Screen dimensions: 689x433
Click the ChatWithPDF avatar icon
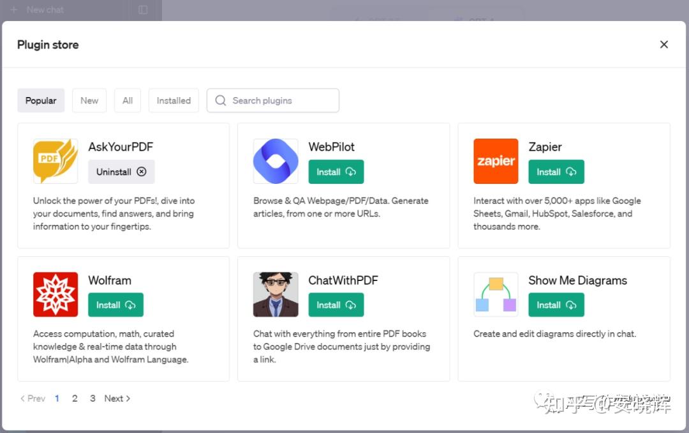[x=276, y=294]
